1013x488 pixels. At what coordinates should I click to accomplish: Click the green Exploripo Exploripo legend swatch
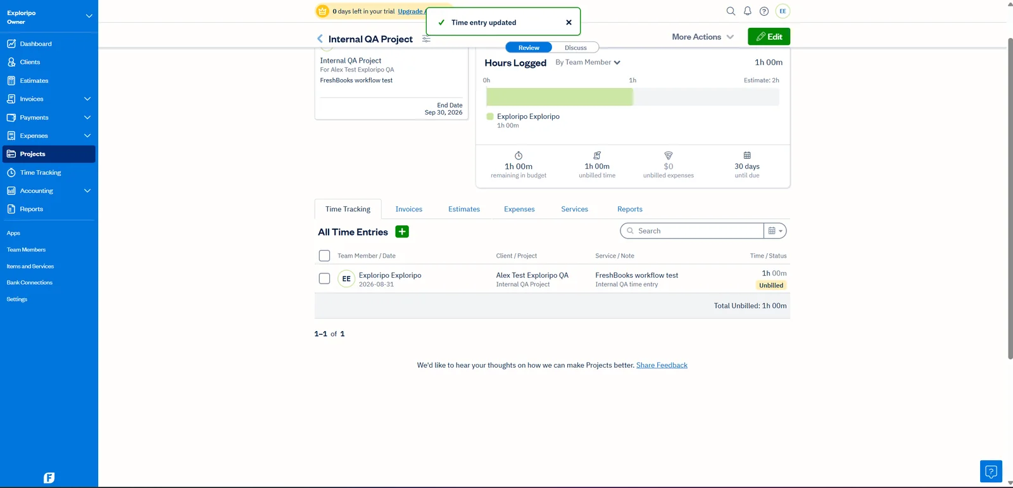coord(490,116)
